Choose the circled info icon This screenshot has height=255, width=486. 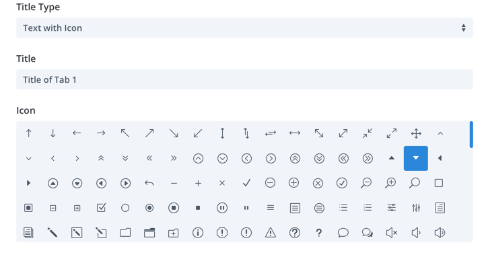coord(198,233)
